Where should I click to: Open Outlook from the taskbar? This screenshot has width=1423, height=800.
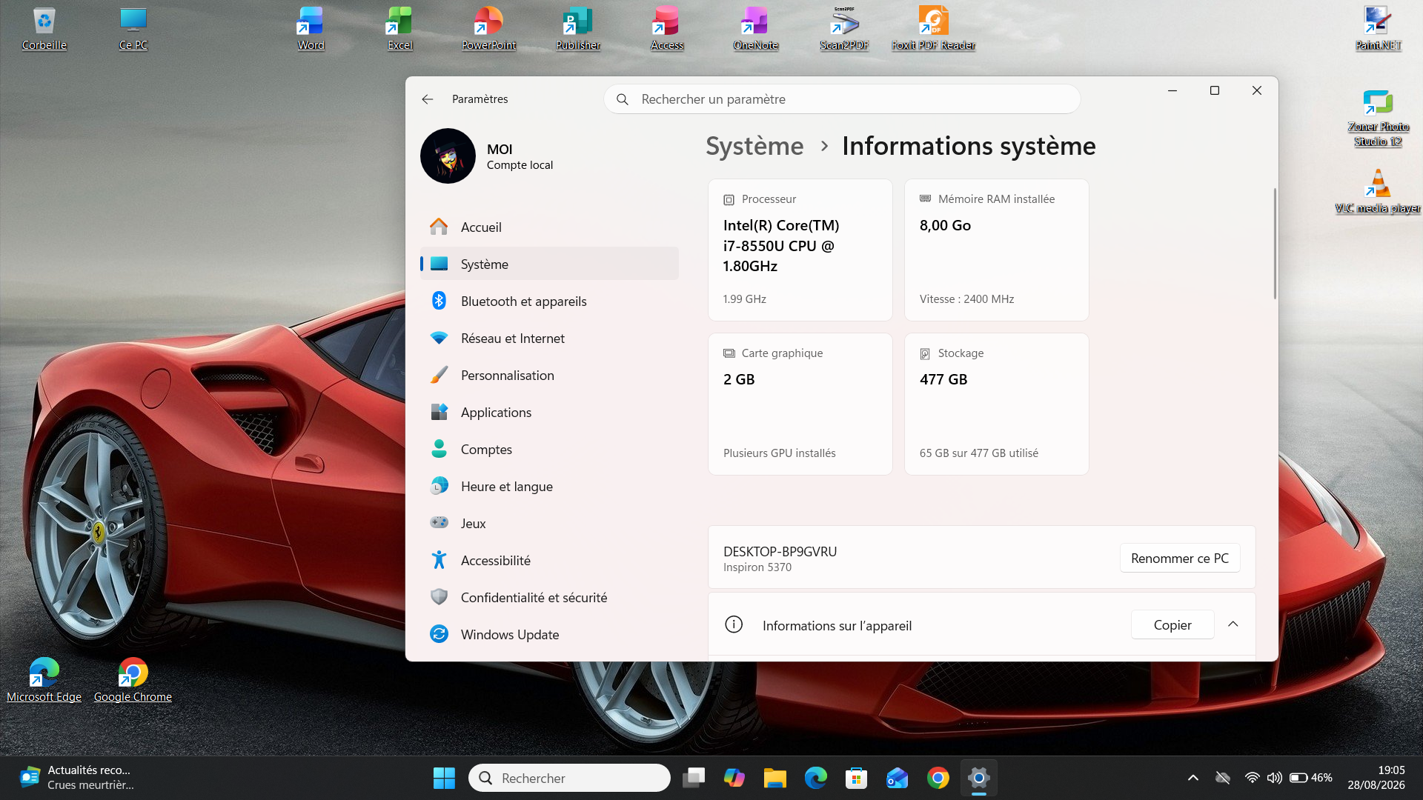(898, 779)
